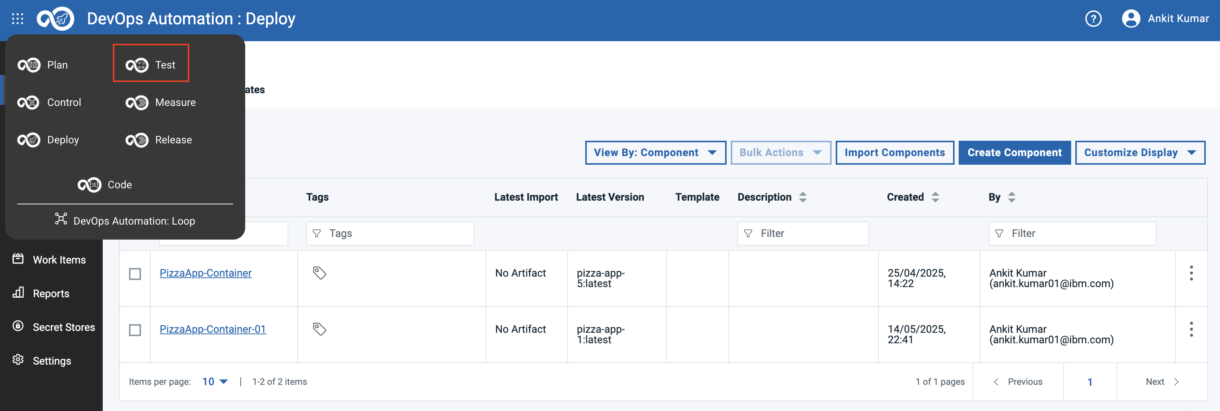Click page number 1 in pagination
The width and height of the screenshot is (1220, 411).
(1090, 382)
